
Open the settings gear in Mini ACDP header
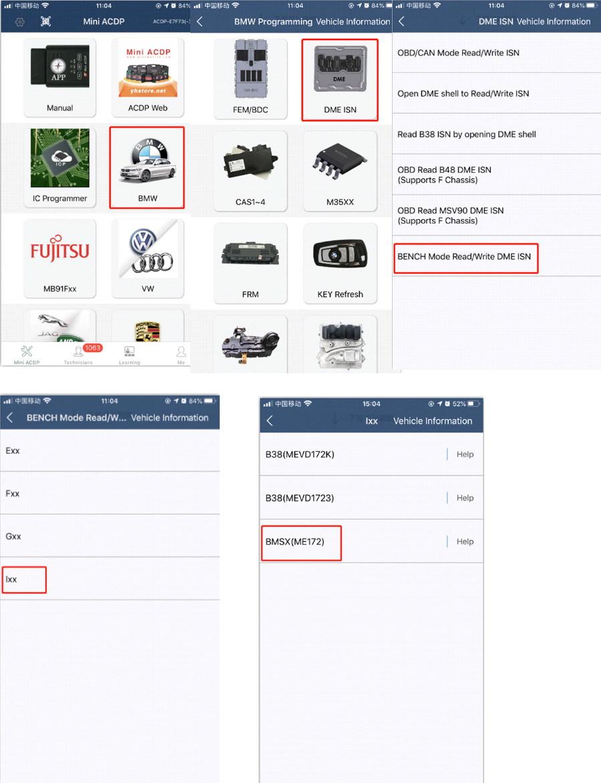(x=20, y=22)
